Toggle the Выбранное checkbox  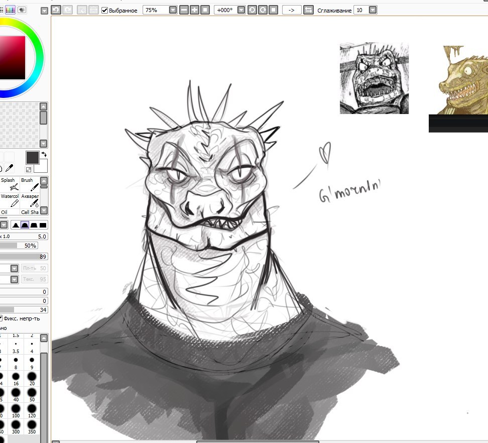(x=104, y=10)
